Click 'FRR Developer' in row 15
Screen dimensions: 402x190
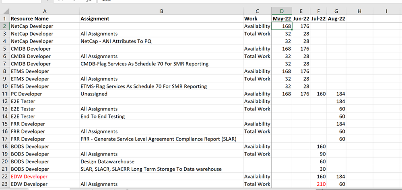pyautogui.click(x=45, y=124)
